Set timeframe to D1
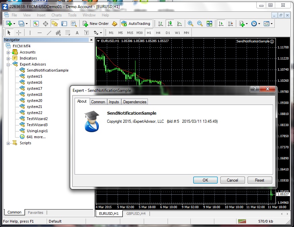Image resolution: width=294 pixels, height=227 pixels. pos(168,33)
